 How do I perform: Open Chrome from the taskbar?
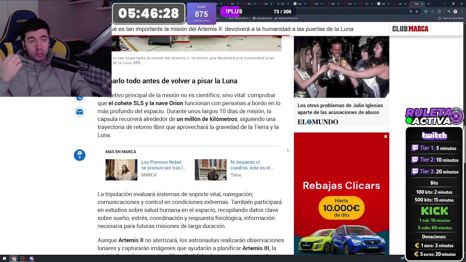point(14,259)
